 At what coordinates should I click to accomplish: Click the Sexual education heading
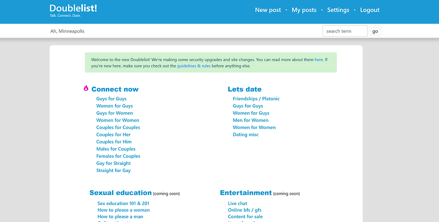[x=121, y=193]
